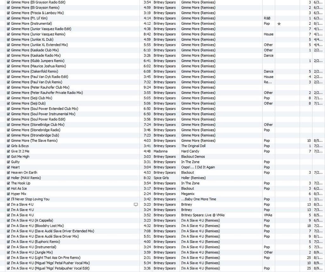This screenshot has width=325, height=272.
Task: Click the Madonna artist entry
Action: coord(160,152)
